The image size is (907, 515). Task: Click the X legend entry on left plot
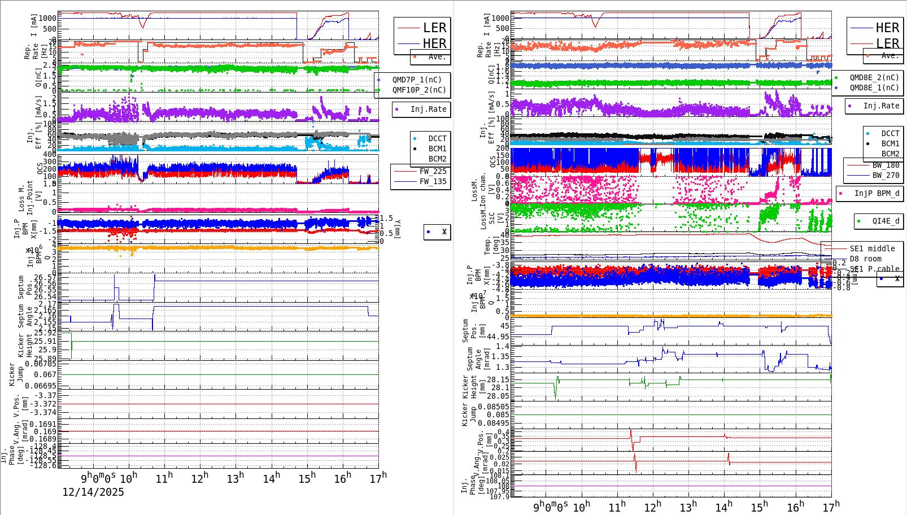436,232
